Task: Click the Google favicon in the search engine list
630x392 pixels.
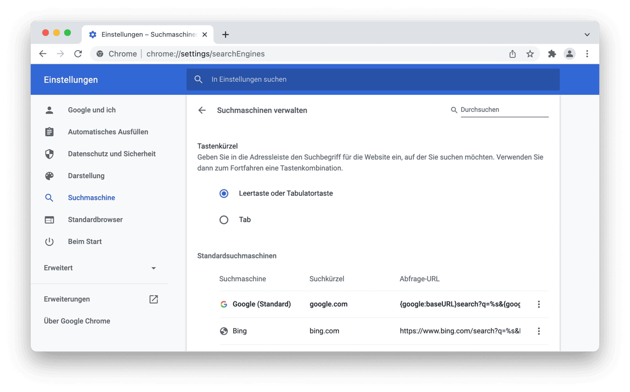Action: (224, 304)
